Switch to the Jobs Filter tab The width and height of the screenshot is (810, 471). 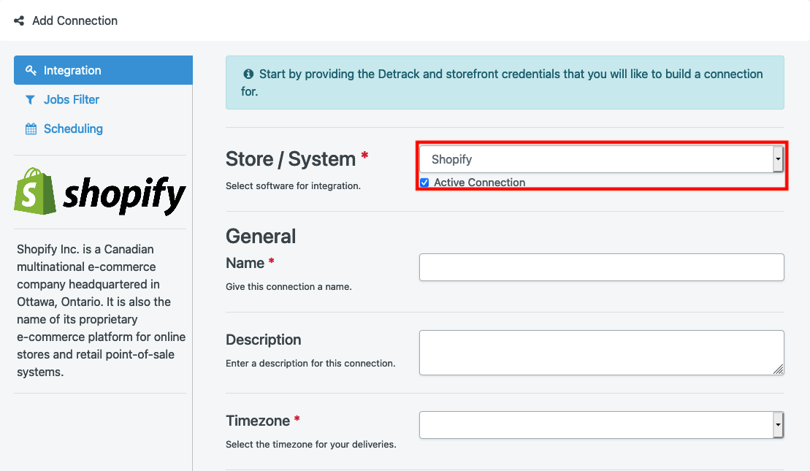[x=72, y=99]
